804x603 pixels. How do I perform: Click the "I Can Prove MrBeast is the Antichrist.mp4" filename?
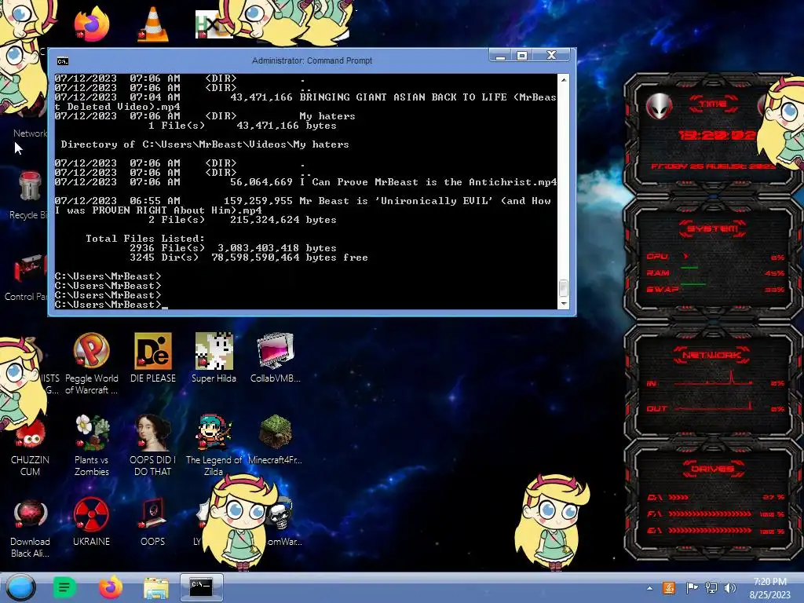(x=428, y=182)
